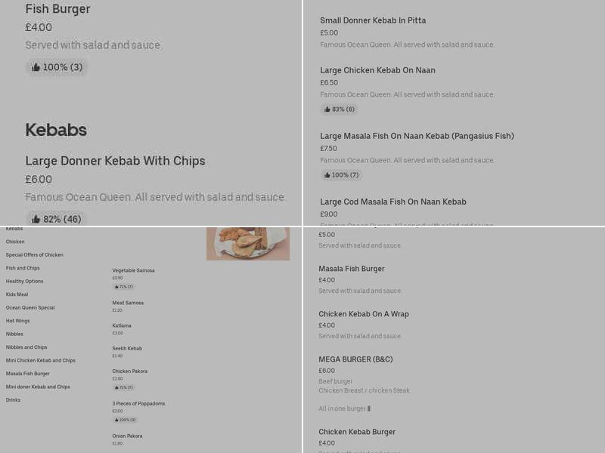The height and width of the screenshot is (453, 605).
Task: Open the Small Donner Kebab In Pitta item
Action: coord(373,20)
